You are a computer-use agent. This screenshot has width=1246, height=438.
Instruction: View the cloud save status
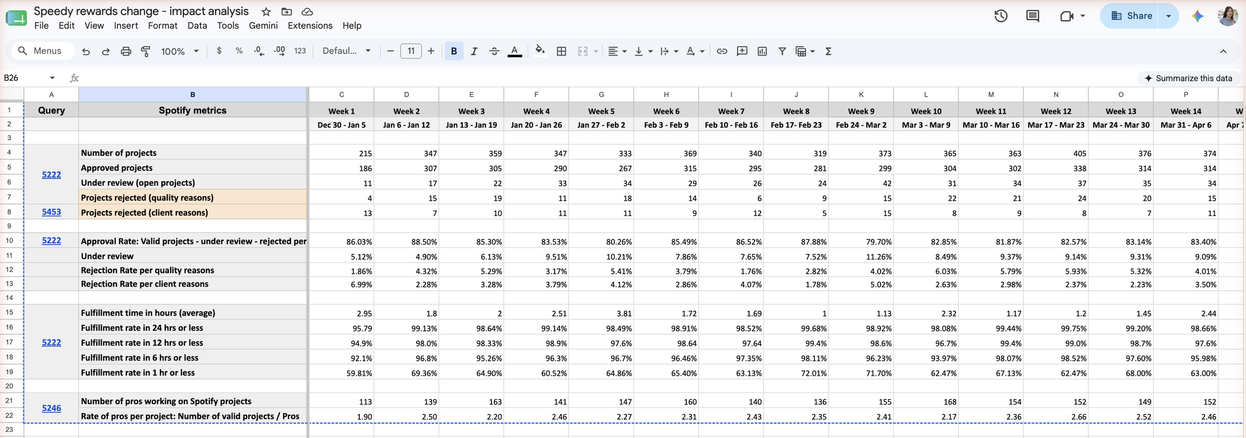tap(308, 11)
